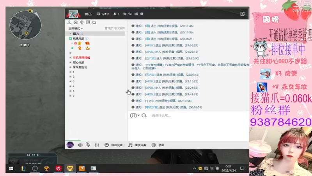Open the emoji text icon in chat input
Image resolution: width=312 pixels, height=176 pixels.
[144, 115]
